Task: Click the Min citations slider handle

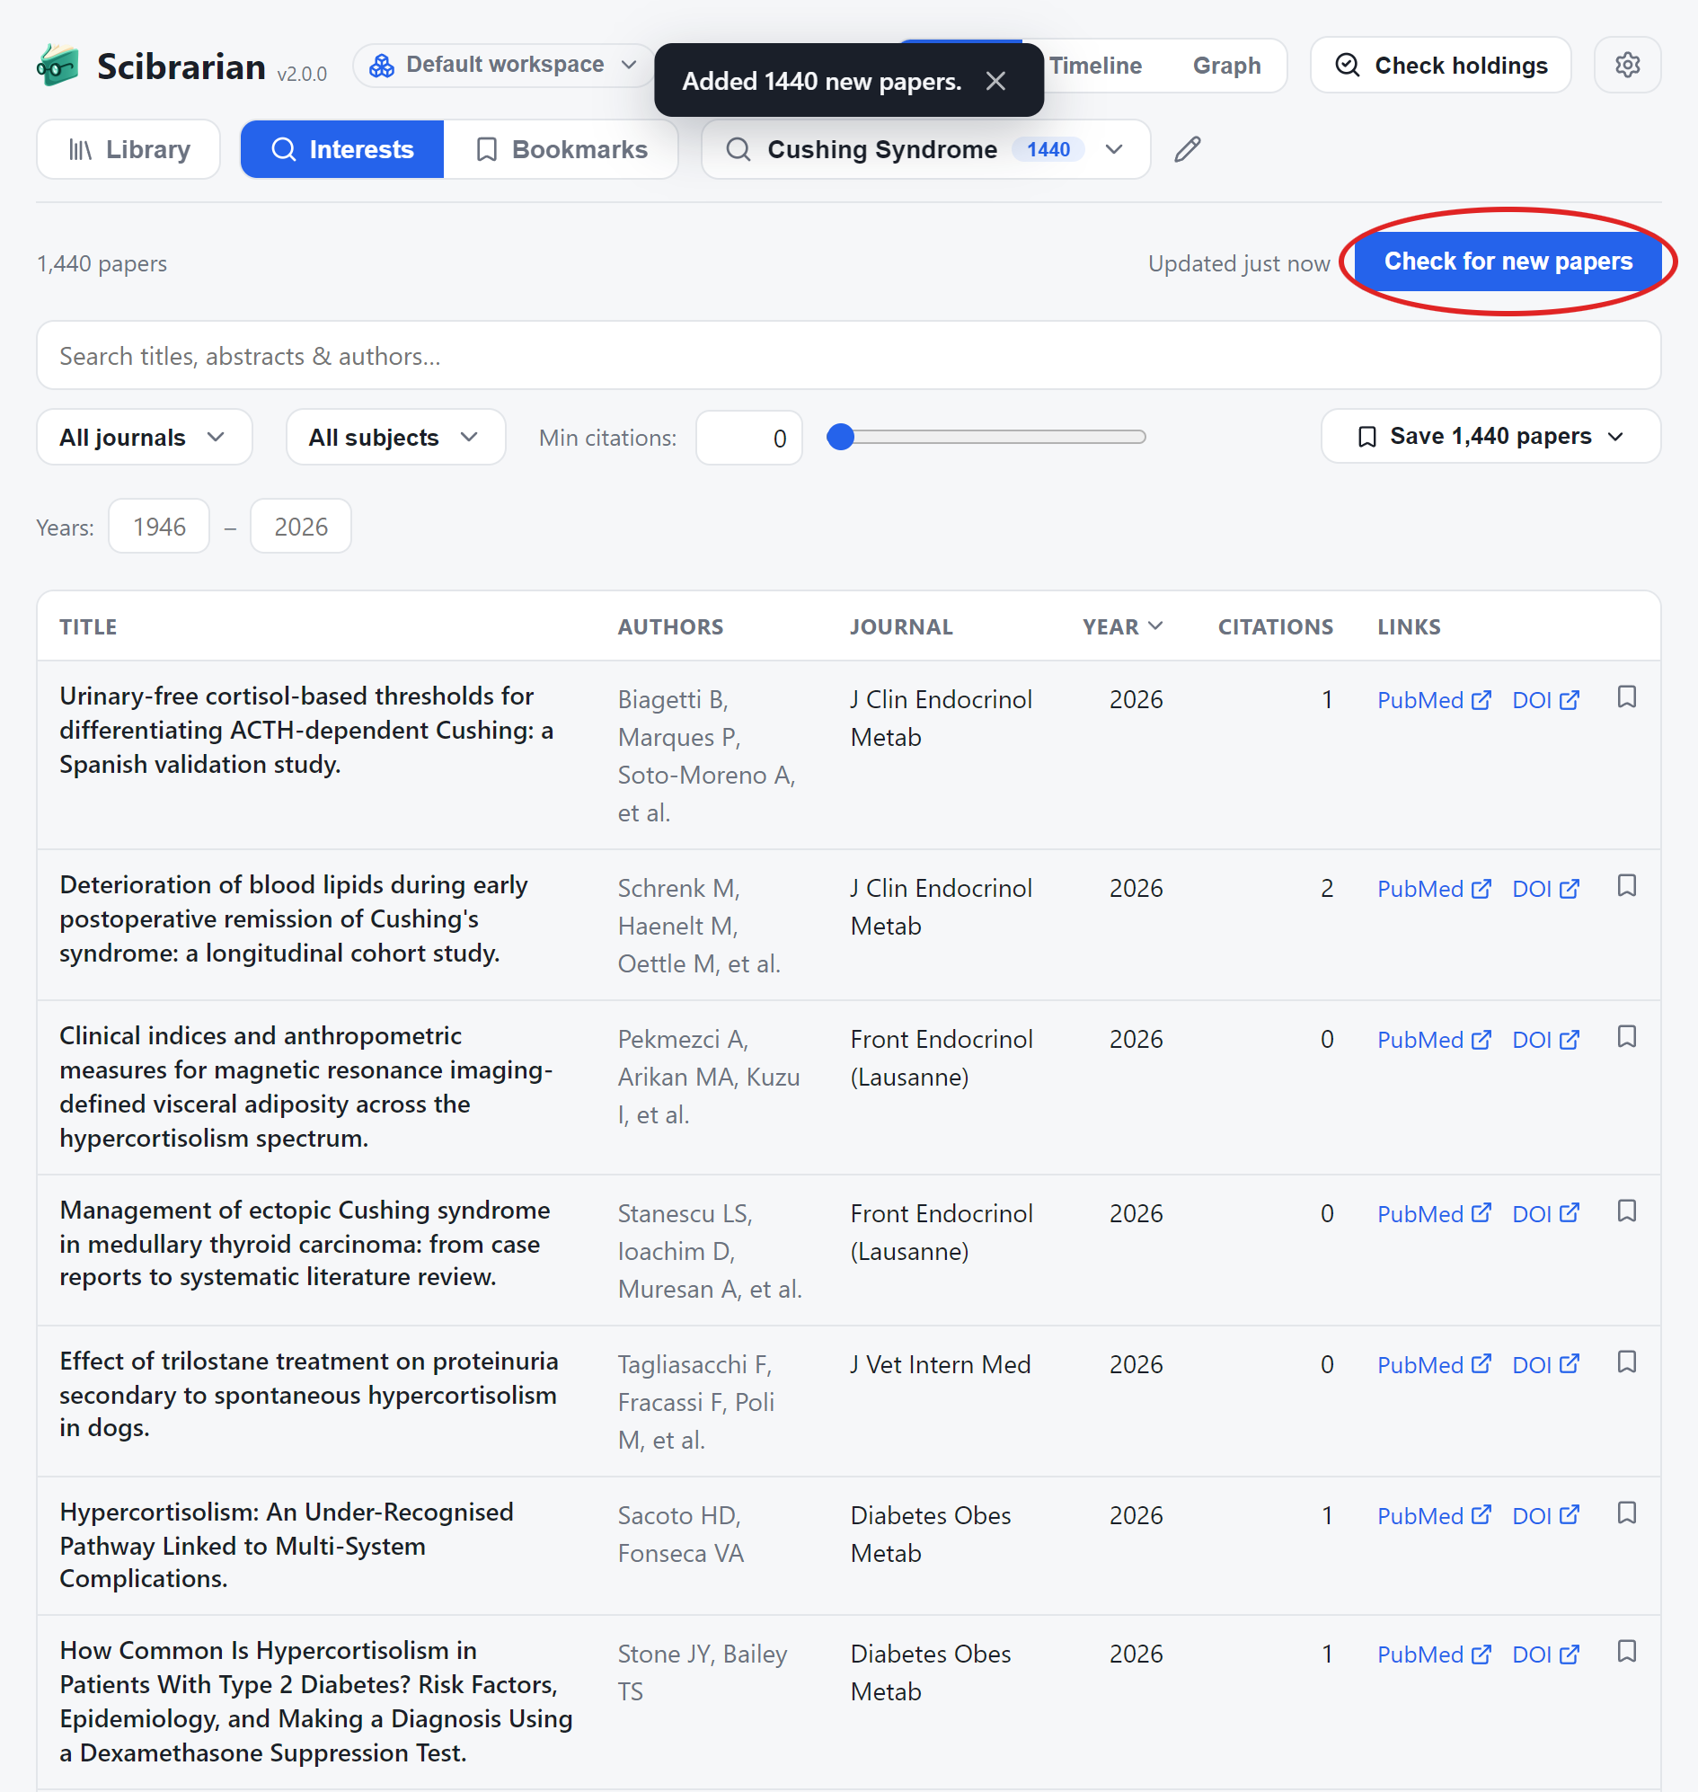Action: [x=840, y=438]
